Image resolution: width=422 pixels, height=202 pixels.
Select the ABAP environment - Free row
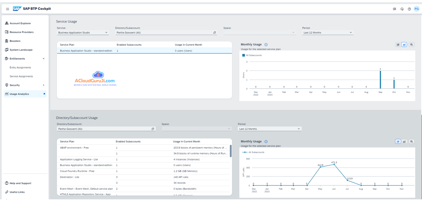(74, 148)
